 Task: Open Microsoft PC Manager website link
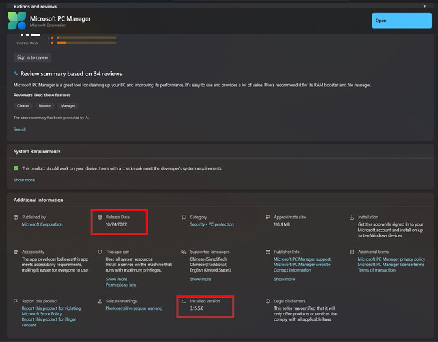click(302, 265)
